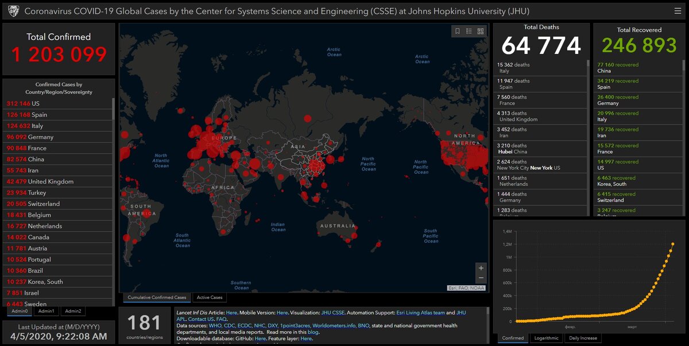Screen dimensions: 689x346
Task: Click the New York City deaths entry
Action: (540, 165)
